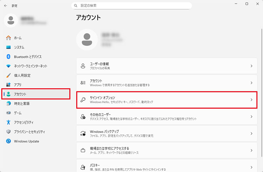The height and width of the screenshot is (172, 263).
Task: Go to ホーム in sidebar
Action: pos(36,38)
